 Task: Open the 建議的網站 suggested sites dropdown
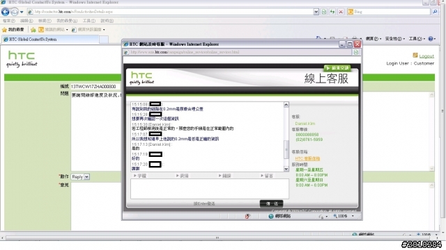tap(54, 29)
